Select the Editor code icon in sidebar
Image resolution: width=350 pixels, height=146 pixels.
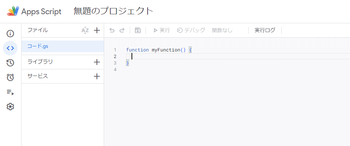point(10,48)
